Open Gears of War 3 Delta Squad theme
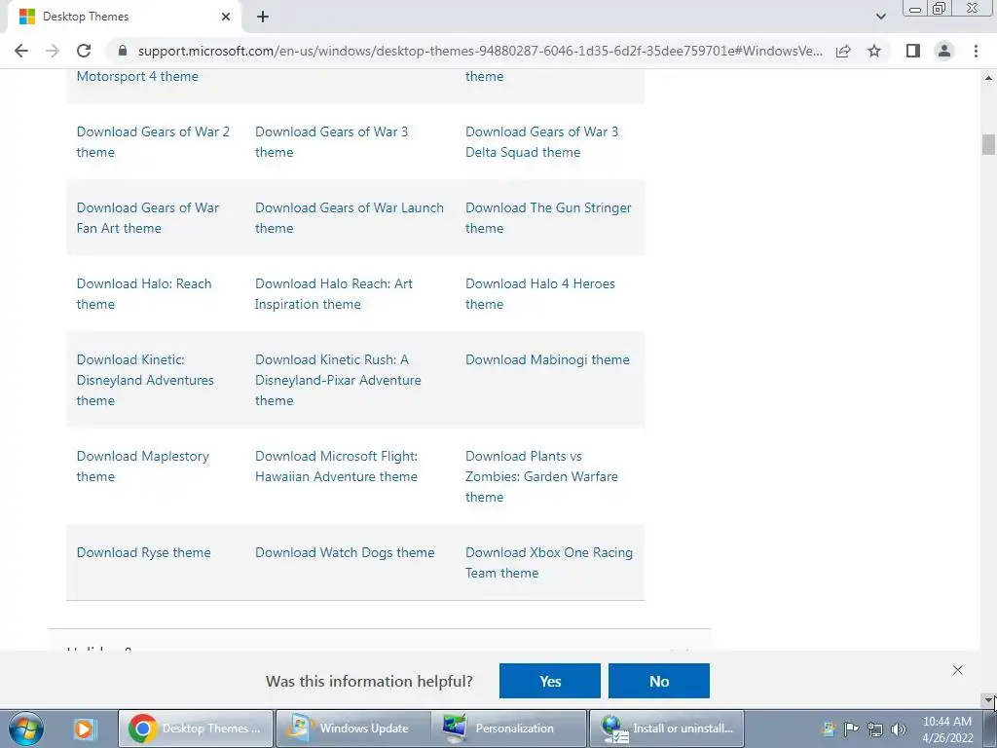This screenshot has width=997, height=748. (x=541, y=142)
